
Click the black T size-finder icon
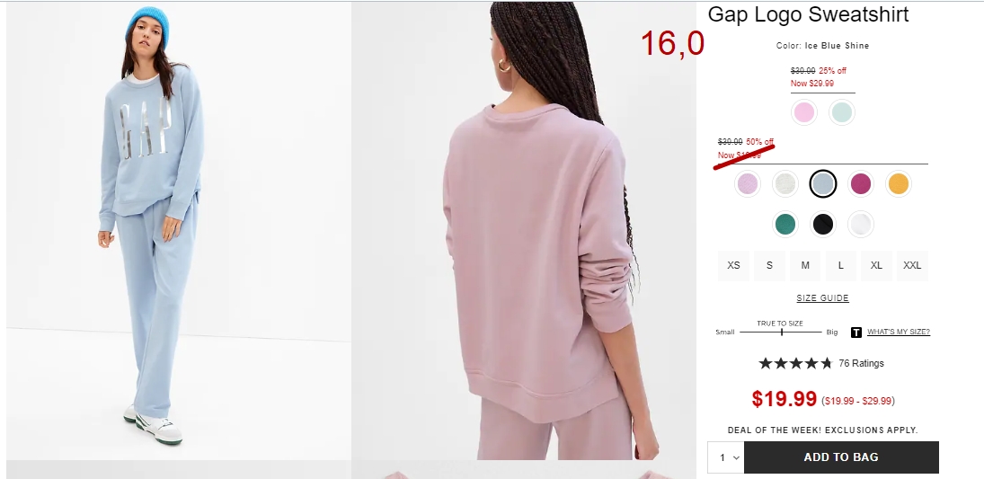[856, 333]
